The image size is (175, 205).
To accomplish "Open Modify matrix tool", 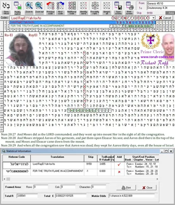I will [x=17, y=5].
